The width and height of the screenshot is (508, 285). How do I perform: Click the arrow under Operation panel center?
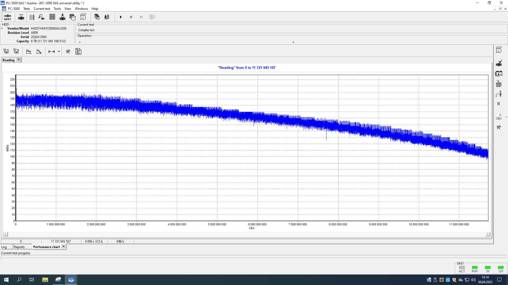pos(293,42)
